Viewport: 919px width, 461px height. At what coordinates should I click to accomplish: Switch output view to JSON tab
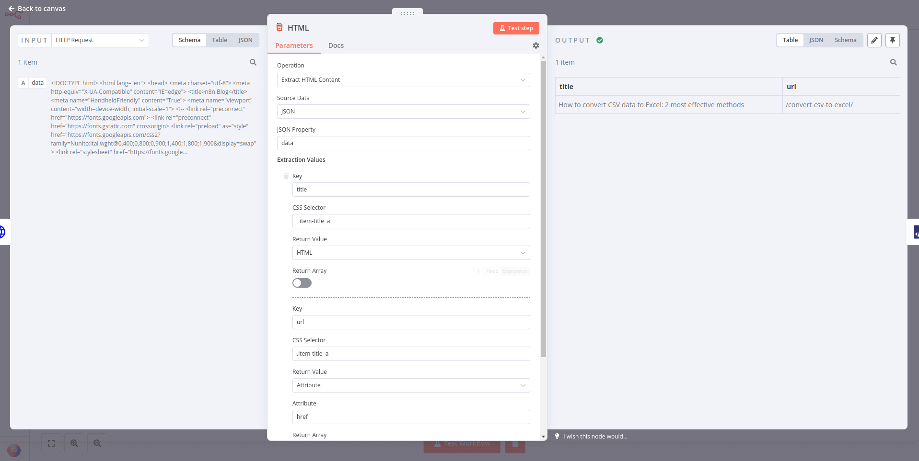816,40
